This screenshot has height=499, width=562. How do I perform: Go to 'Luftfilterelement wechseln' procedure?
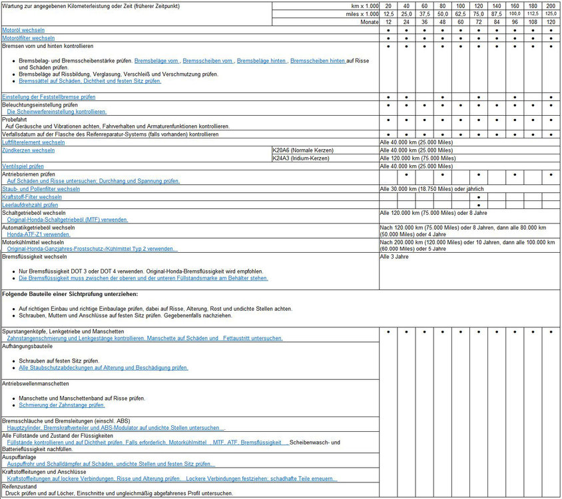tap(33, 142)
